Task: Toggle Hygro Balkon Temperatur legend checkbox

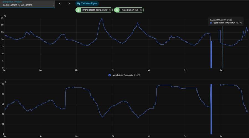Action: click(109, 75)
